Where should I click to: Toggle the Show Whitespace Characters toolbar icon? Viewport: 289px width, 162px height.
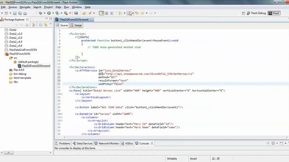pos(112,13)
